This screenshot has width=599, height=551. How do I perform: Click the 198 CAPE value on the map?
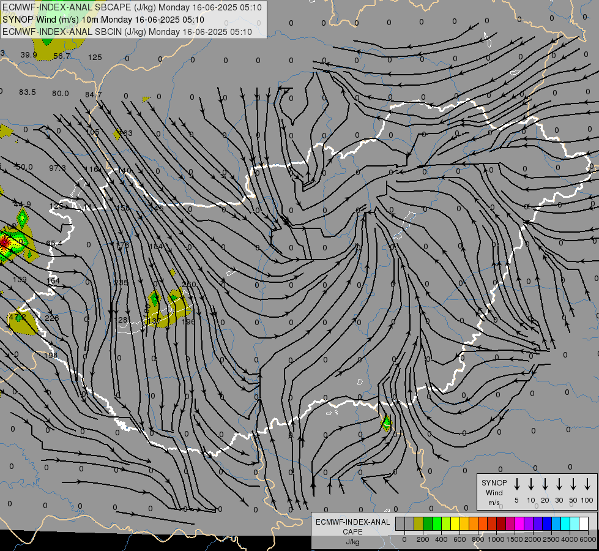tap(50, 355)
